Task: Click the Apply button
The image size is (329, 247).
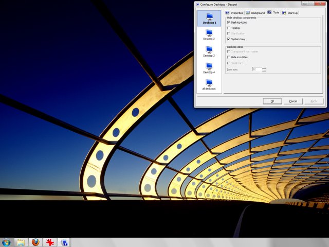Action: 314,101
